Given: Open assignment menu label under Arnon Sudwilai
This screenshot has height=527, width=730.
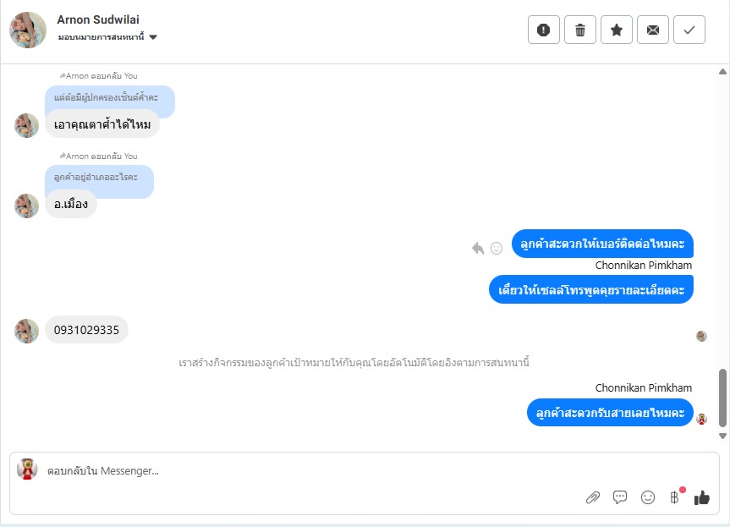Looking at the screenshot, I should (x=101, y=36).
